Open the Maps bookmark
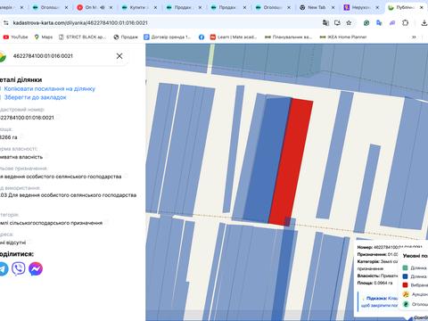Viewport: 428px width, 321px height. coord(44,37)
